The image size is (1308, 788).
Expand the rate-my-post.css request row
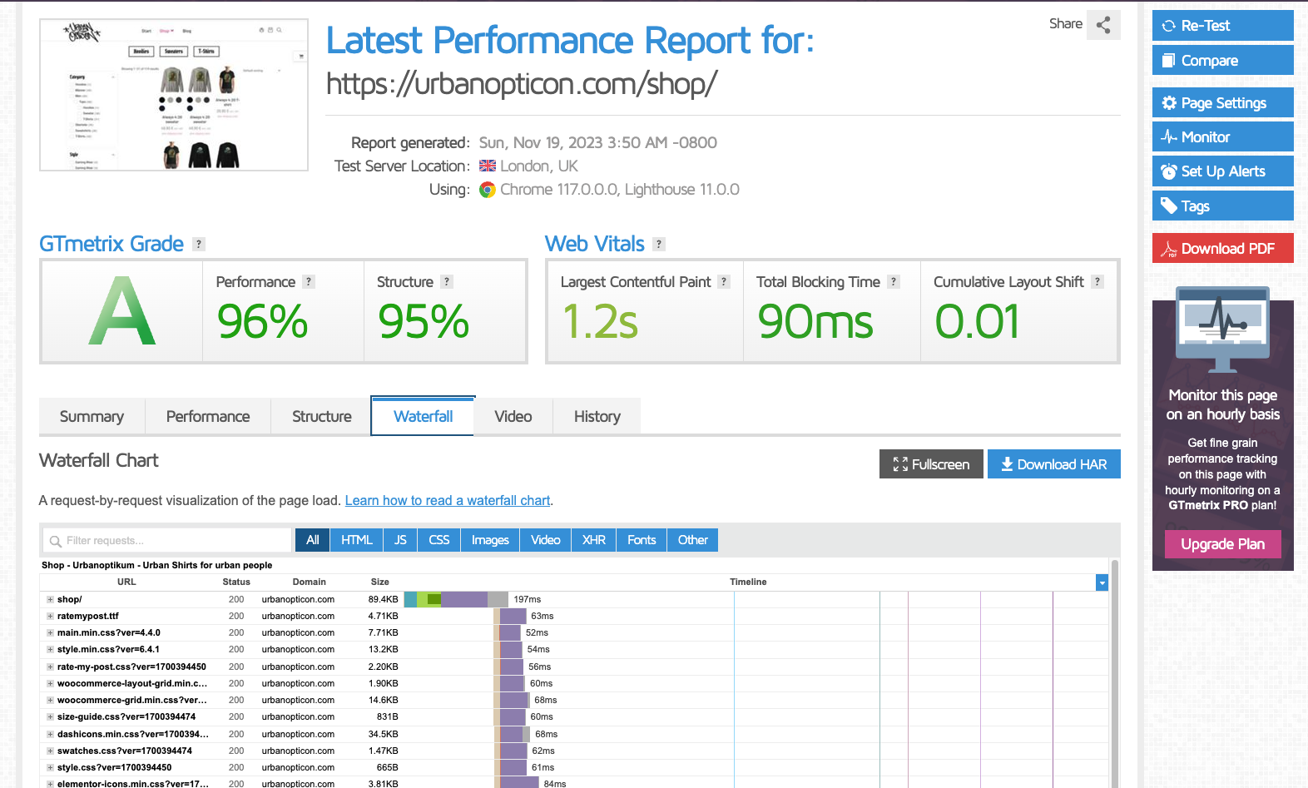50,667
